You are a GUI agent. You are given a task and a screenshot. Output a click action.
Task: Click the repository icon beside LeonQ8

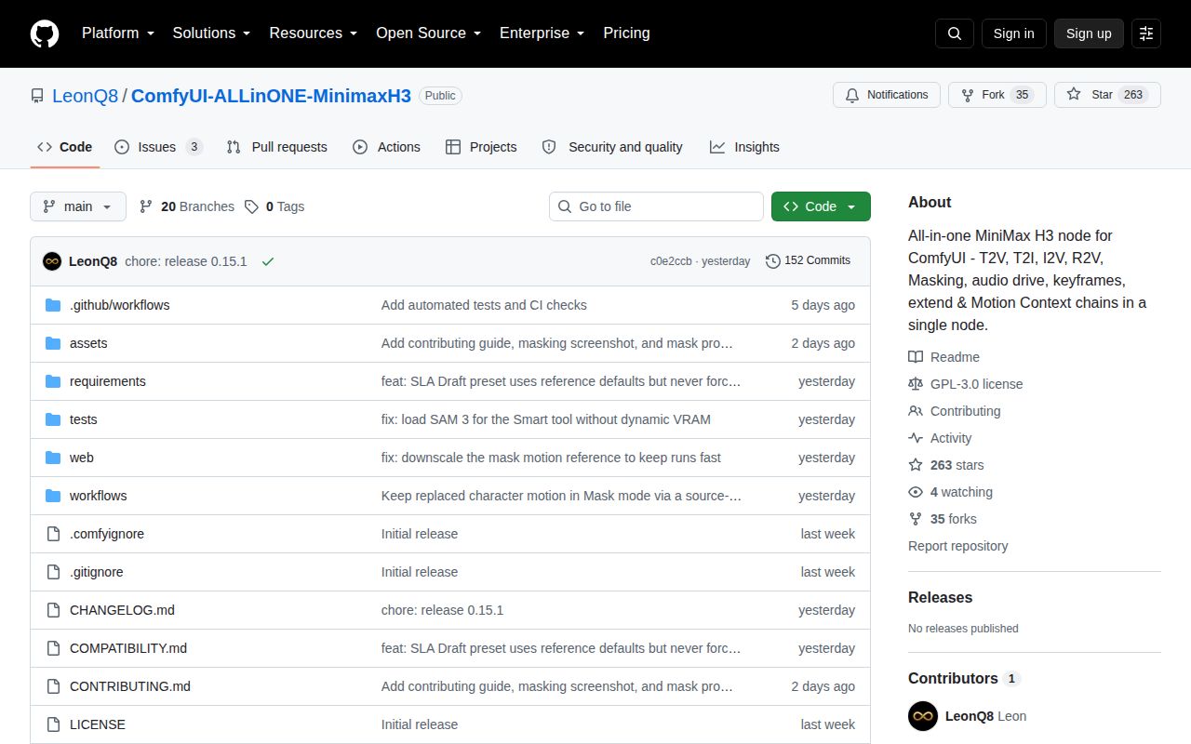[x=37, y=96]
